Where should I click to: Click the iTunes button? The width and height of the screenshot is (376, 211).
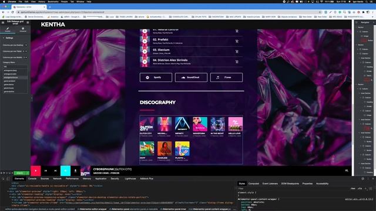[x=226, y=77]
